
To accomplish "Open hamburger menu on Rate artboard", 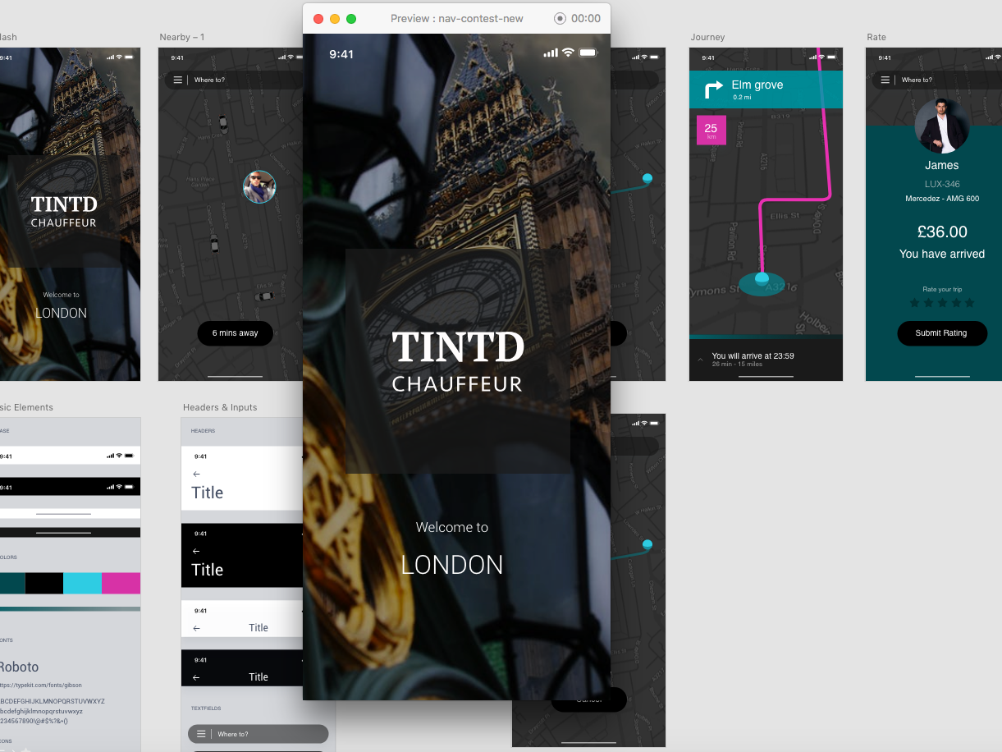I will coord(885,80).
